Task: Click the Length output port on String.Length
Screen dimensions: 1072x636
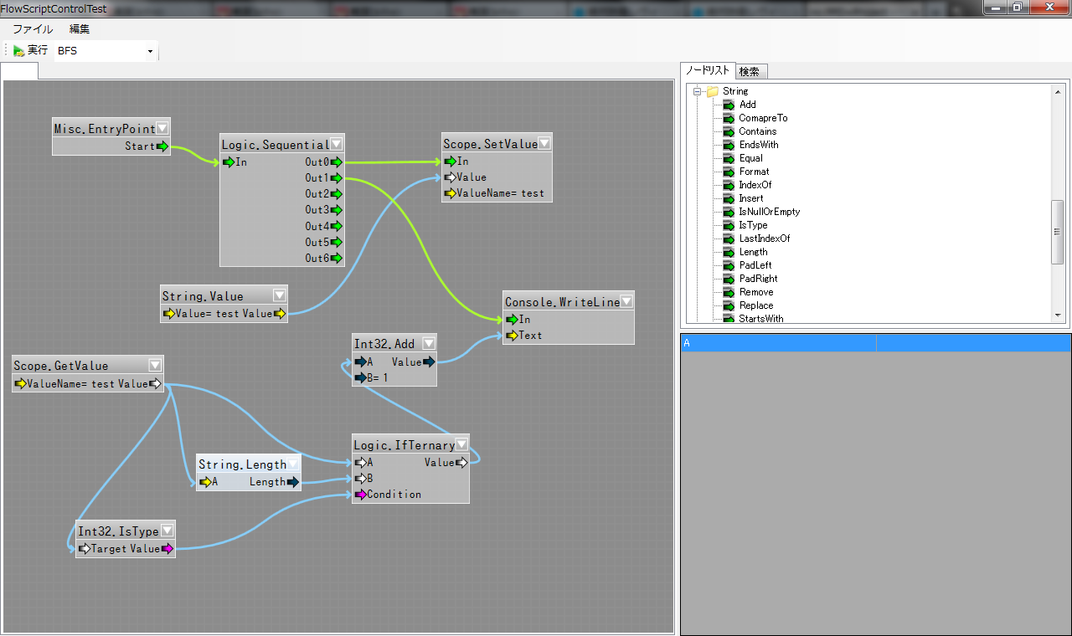Action: coord(293,482)
